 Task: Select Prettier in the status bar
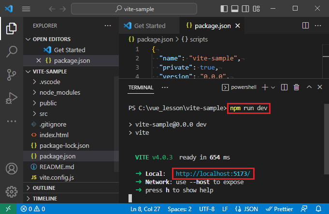tap(279, 209)
